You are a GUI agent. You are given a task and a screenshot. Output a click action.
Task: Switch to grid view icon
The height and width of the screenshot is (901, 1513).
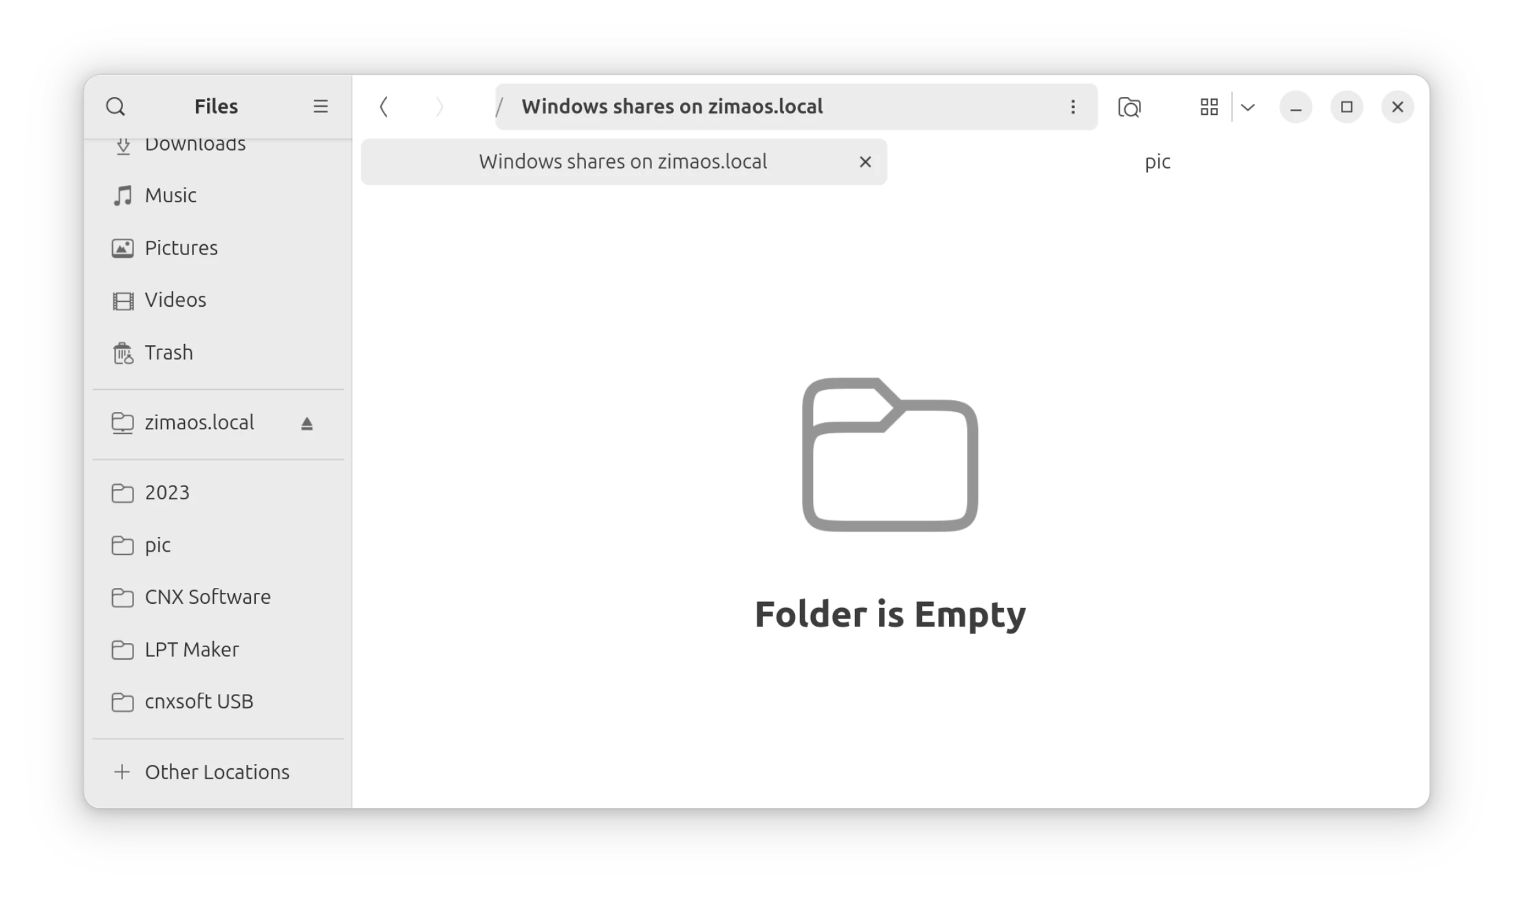coord(1209,107)
